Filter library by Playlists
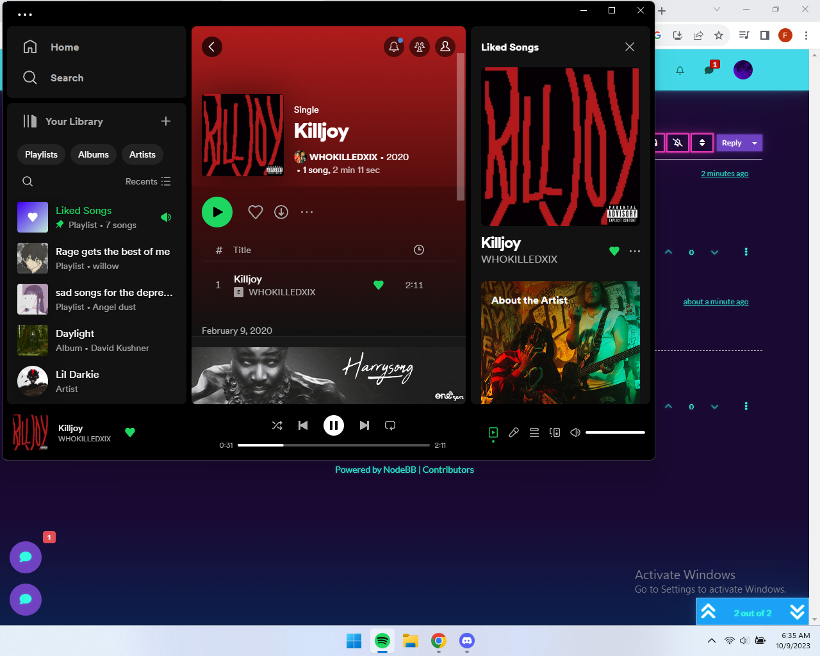 [41, 154]
